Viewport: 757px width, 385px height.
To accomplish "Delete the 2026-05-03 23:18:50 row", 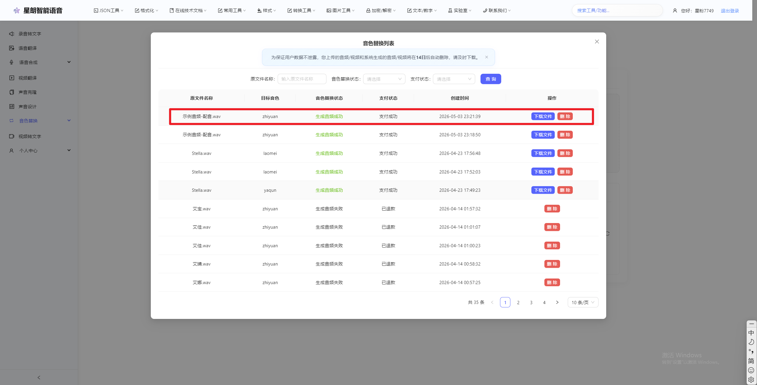I will [565, 135].
